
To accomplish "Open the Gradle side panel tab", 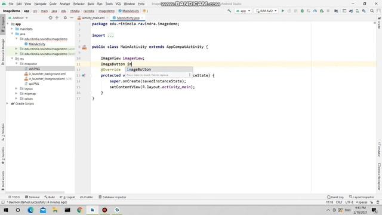I will (x=379, y=23).
